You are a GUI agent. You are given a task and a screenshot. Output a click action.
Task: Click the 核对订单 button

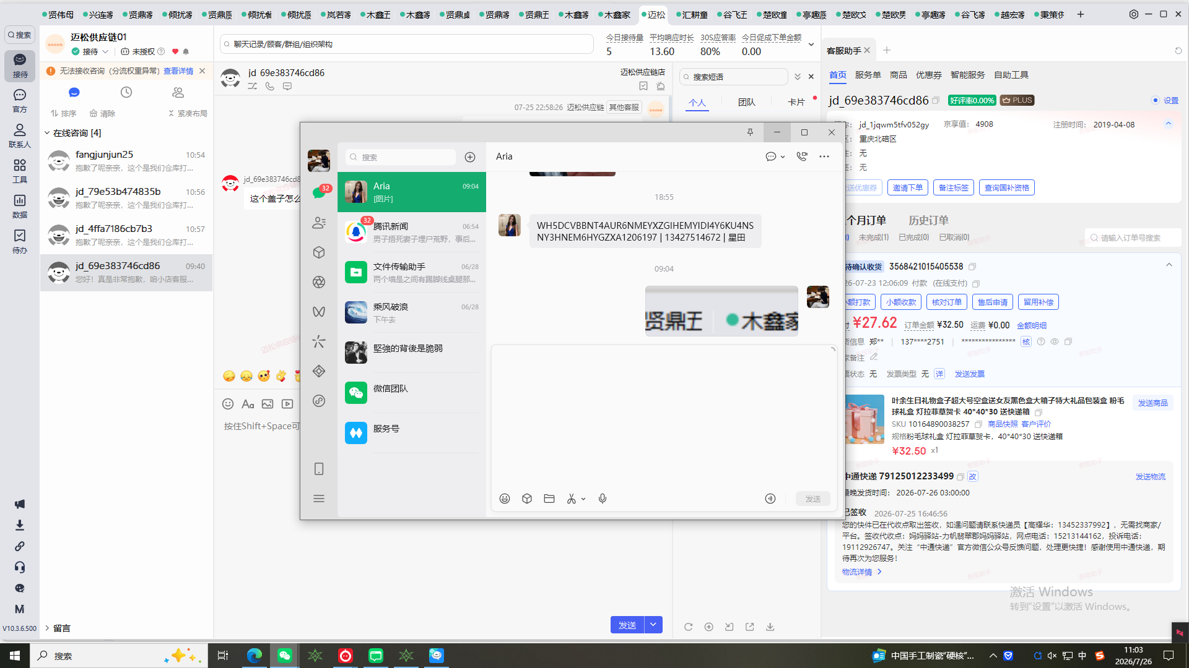point(947,302)
